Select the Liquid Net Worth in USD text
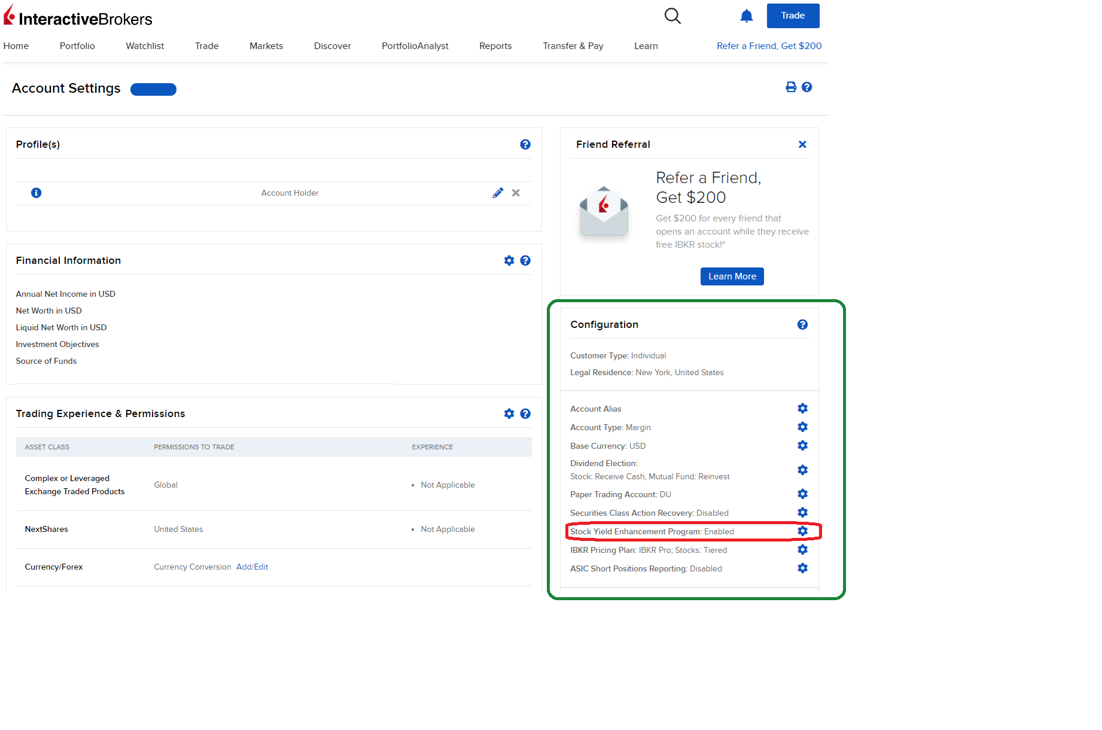 tap(61, 327)
